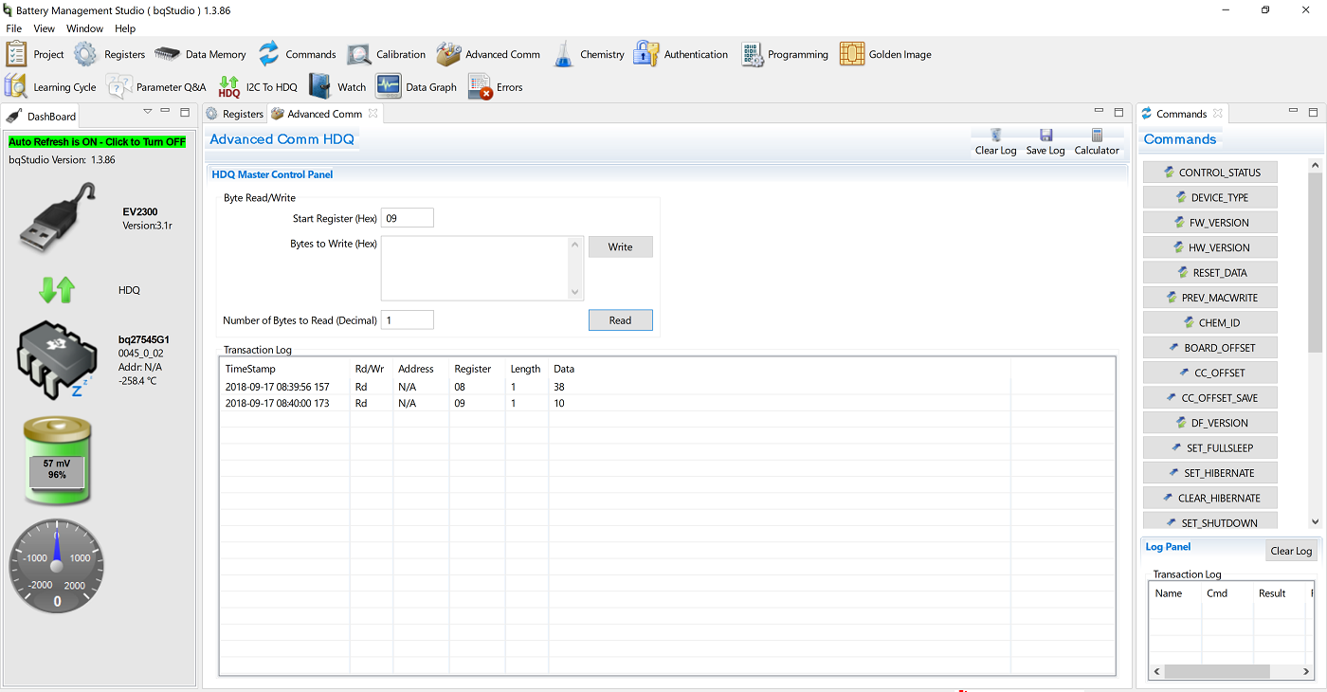The height and width of the screenshot is (692, 1327).
Task: Click the bq27545G1 chip icon
Action: [56, 358]
